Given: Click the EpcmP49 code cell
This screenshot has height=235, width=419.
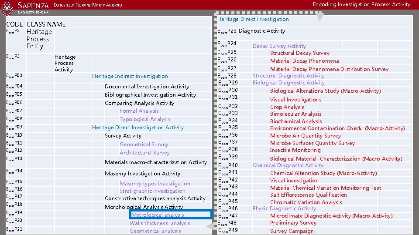Looking at the screenshot, I should click(228, 231).
